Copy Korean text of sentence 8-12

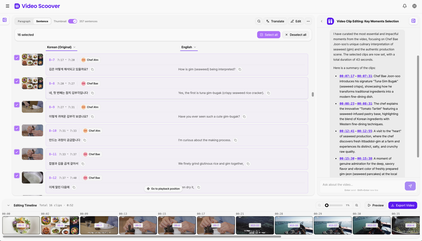74,187
